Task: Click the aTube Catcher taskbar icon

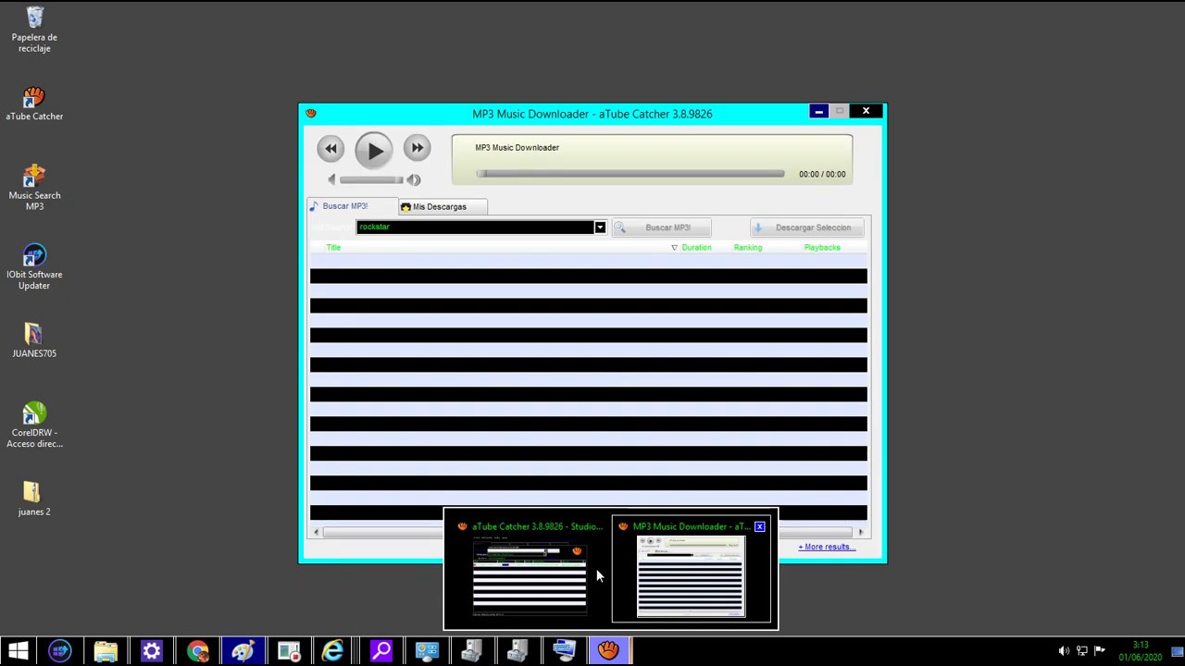Action: point(608,651)
